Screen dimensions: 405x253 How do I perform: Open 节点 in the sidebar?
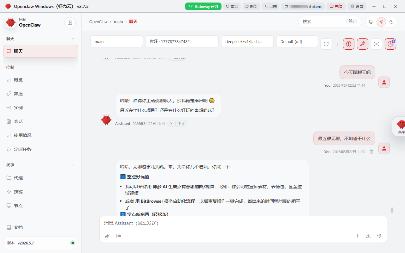(x=40, y=206)
